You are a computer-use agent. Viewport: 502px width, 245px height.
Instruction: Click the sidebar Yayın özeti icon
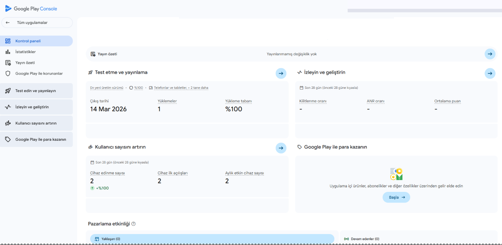(x=8, y=63)
